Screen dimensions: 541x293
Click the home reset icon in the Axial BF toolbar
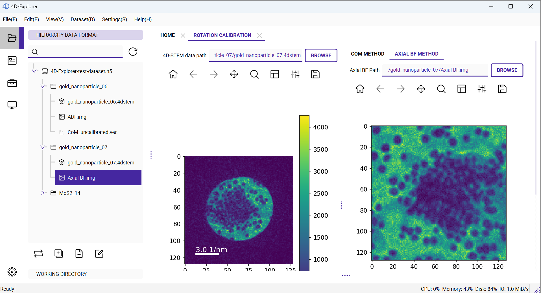360,89
